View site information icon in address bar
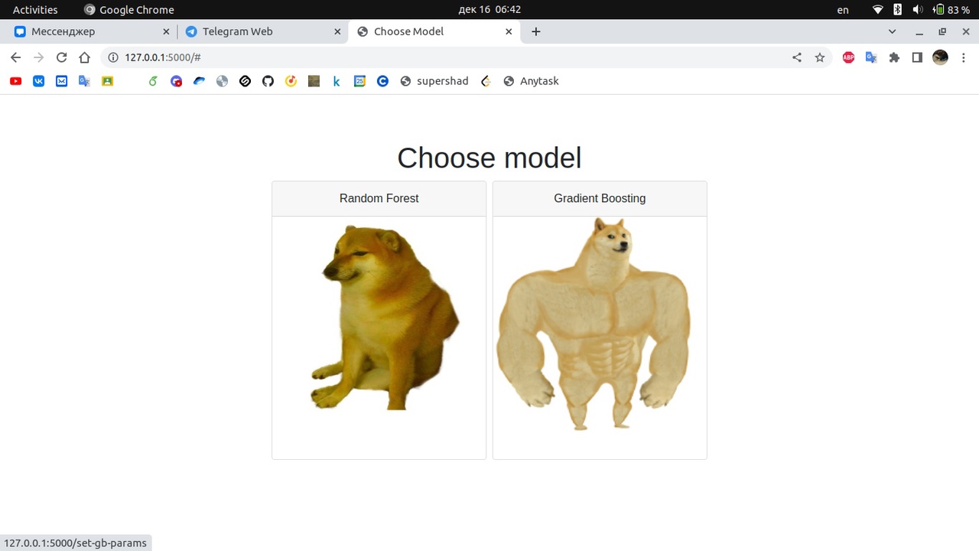This screenshot has height=551, width=979. point(113,57)
